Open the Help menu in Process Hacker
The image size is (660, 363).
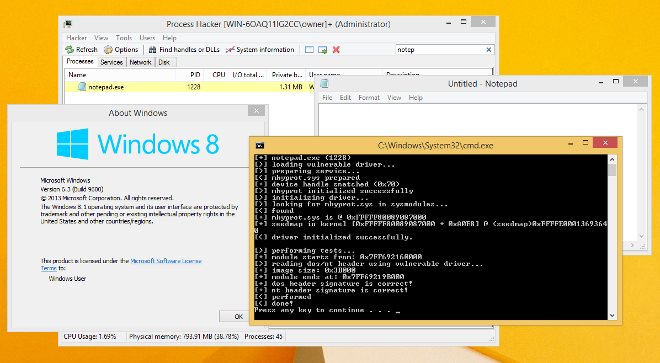click(169, 38)
